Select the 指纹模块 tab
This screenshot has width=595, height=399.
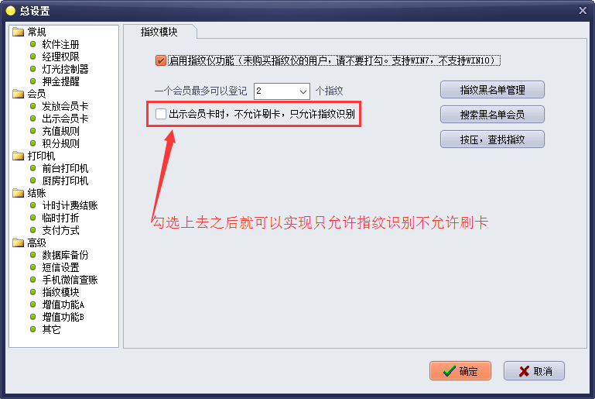click(159, 32)
